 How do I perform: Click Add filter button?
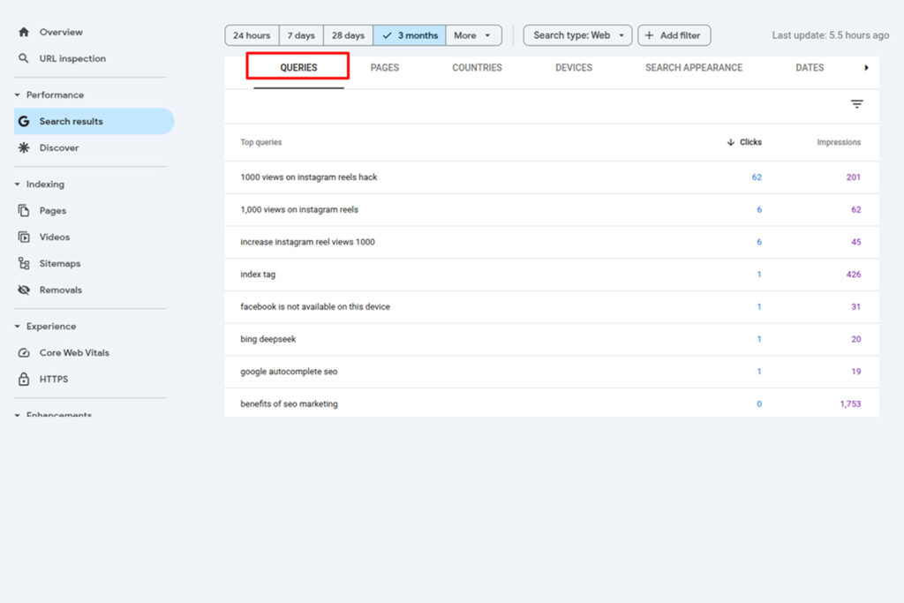pyautogui.click(x=674, y=35)
